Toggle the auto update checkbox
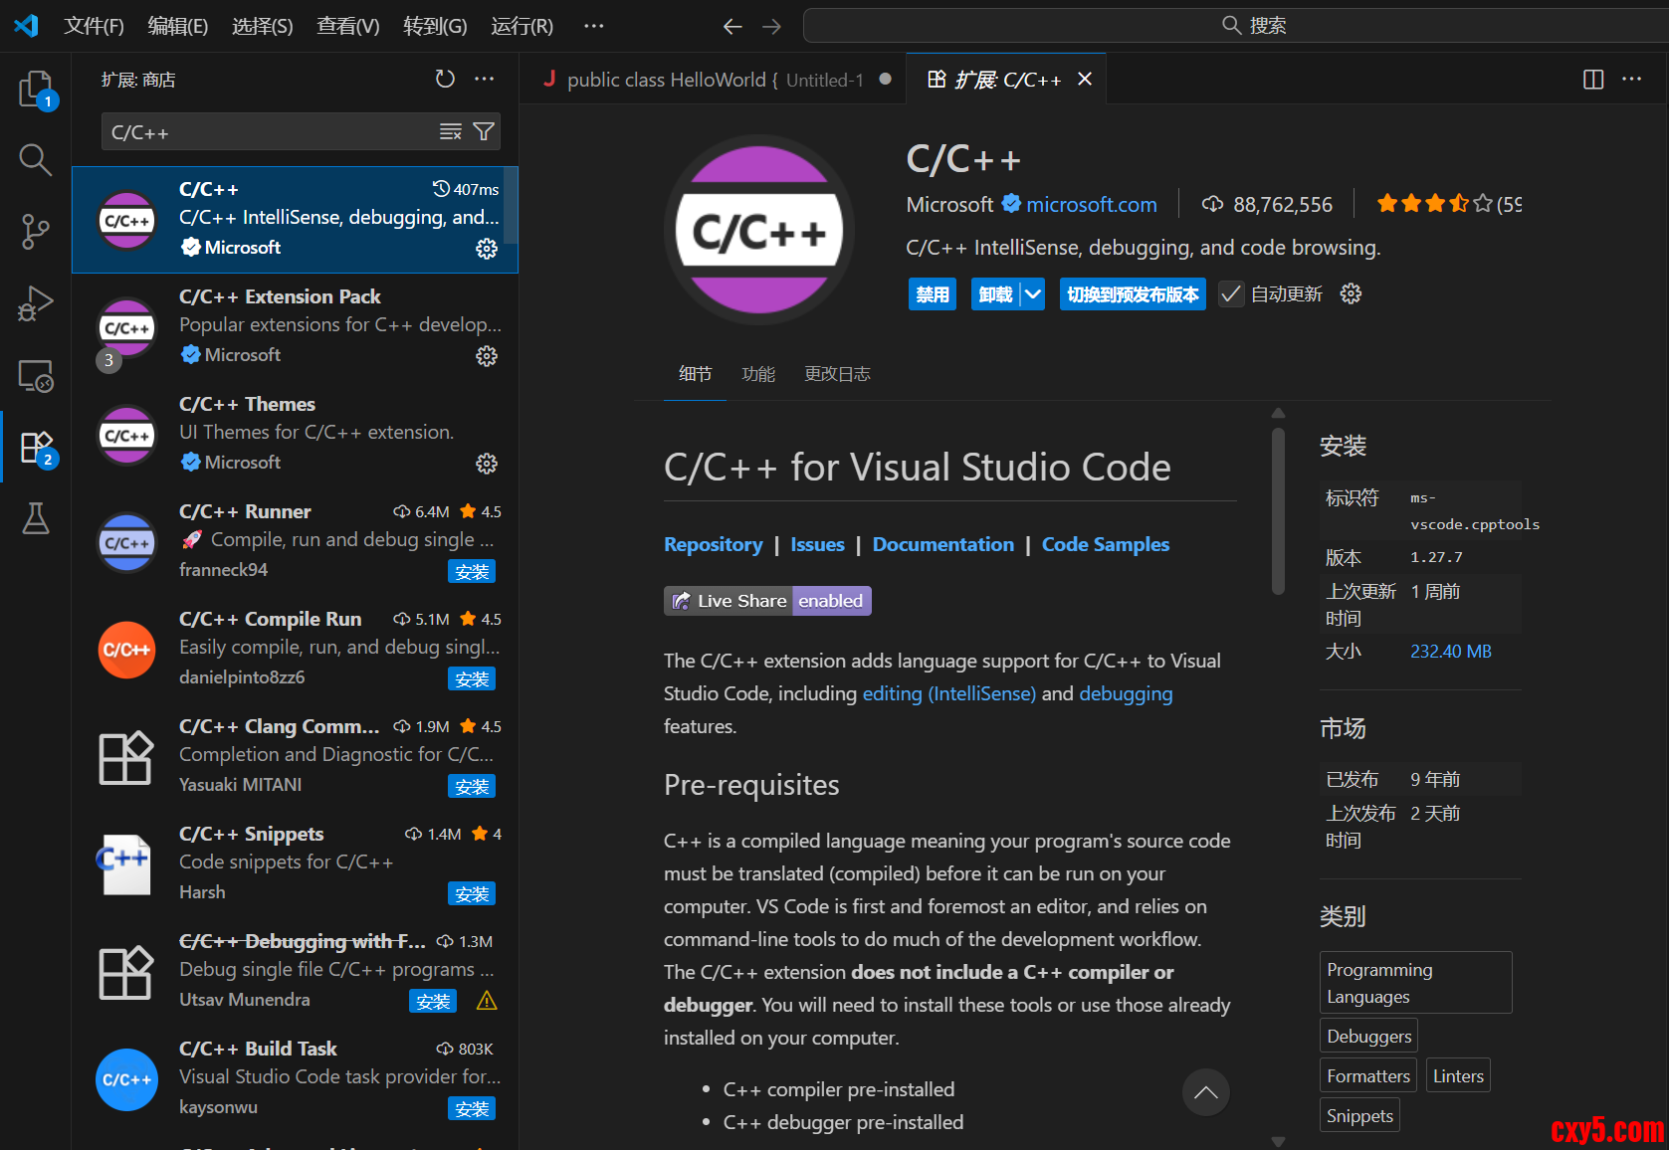This screenshot has height=1150, width=1669. click(1231, 294)
